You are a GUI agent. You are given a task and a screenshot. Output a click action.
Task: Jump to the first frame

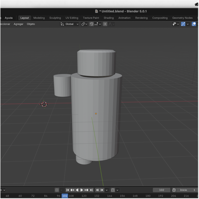[x=68, y=190]
